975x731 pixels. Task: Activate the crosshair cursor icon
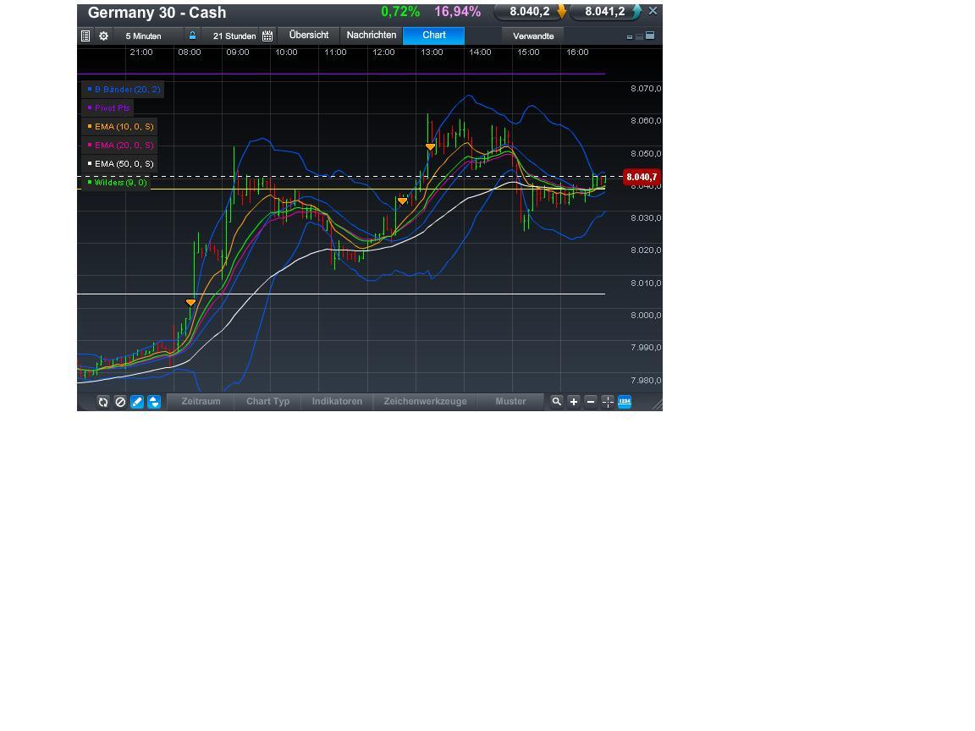click(x=608, y=402)
